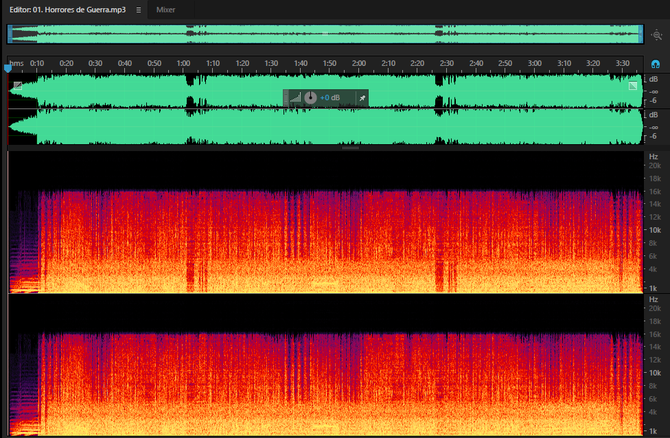Toggle the blue headphone icon beside the timeline
This screenshot has height=438, width=670.
tap(656, 65)
